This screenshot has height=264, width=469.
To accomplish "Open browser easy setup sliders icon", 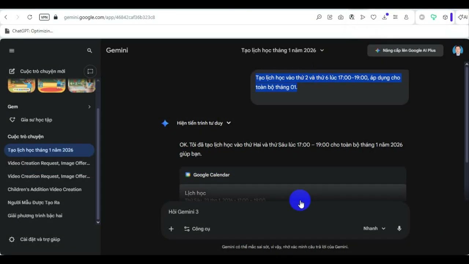I will [x=395, y=17].
